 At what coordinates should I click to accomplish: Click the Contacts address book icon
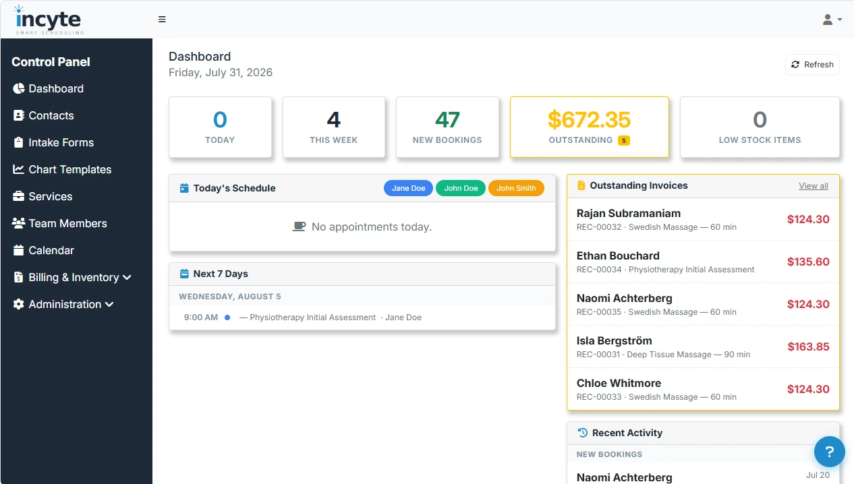[18, 115]
